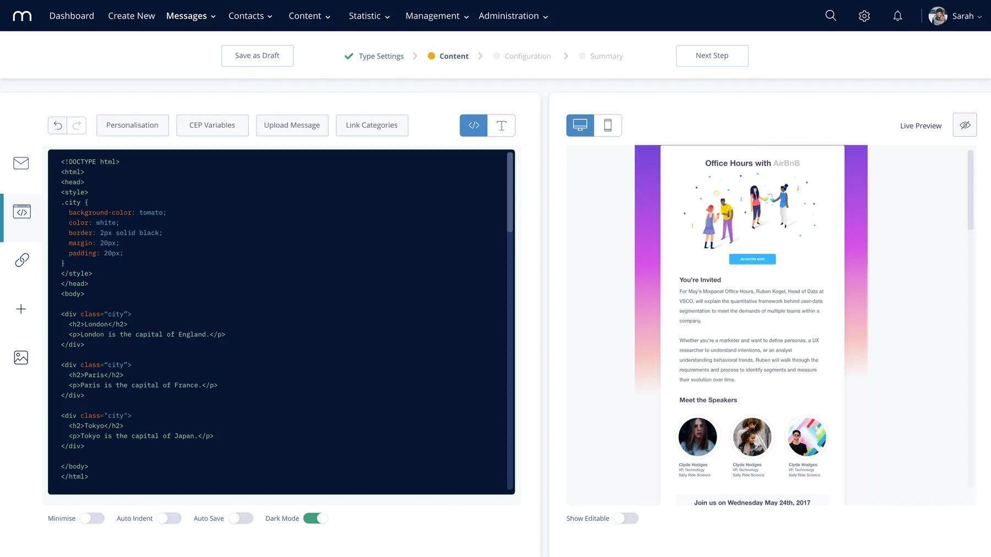This screenshot has height=557, width=991.
Task: Click Sarah's profile avatar
Action: point(938,16)
